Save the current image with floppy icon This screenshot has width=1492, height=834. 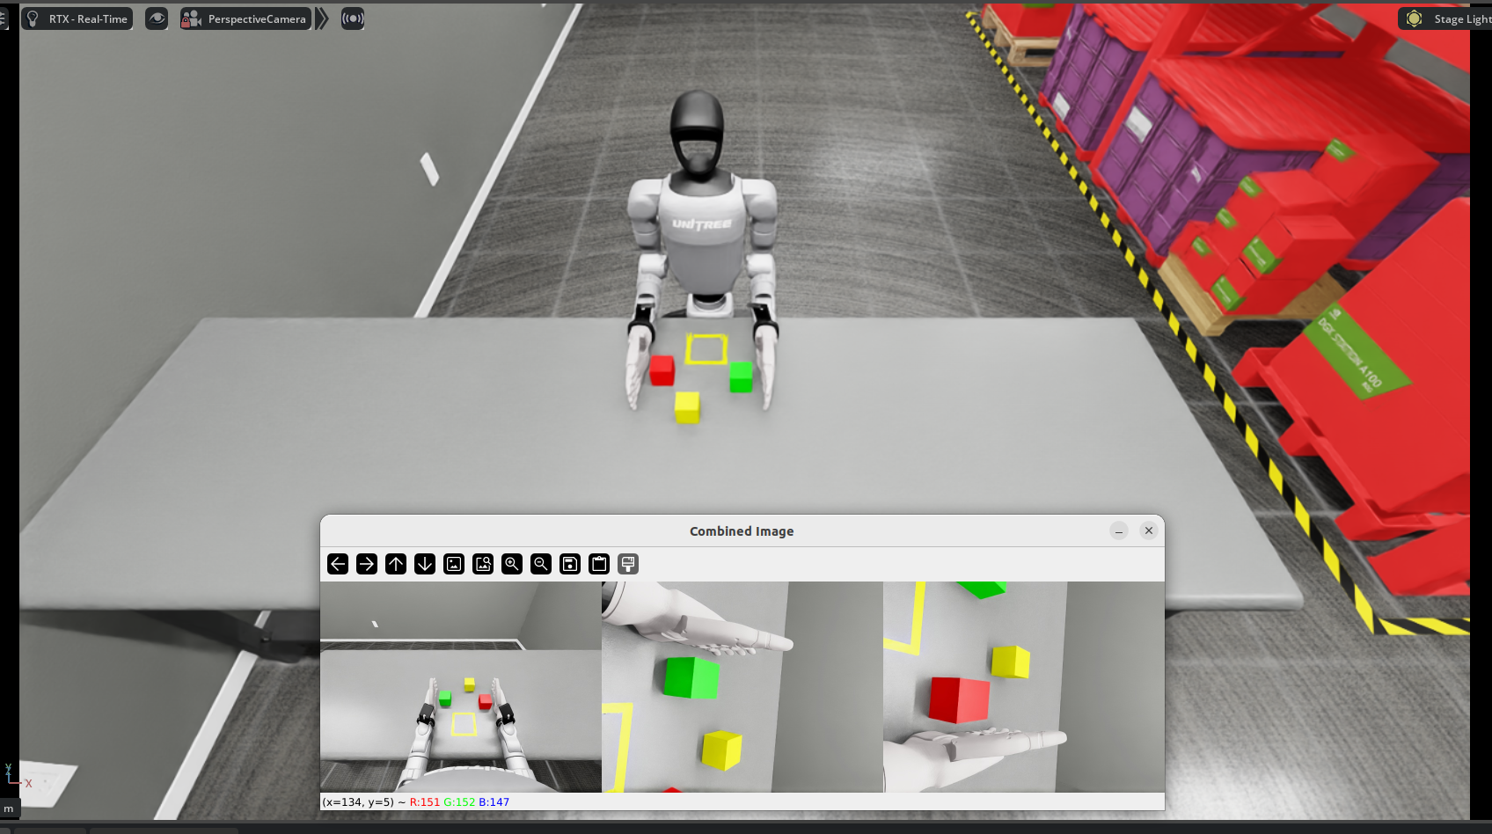[x=570, y=564]
